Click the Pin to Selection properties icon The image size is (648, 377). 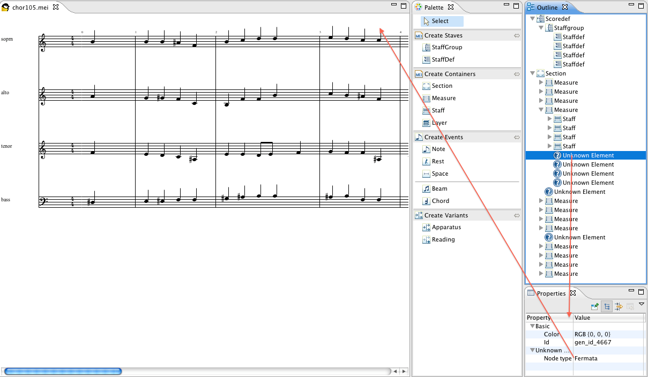click(595, 306)
